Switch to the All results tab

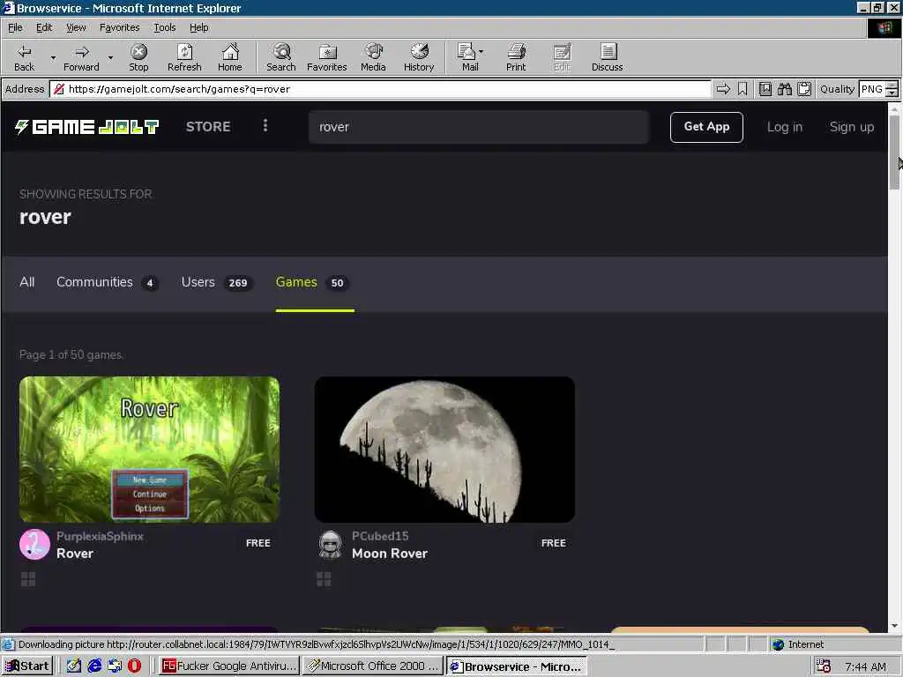click(x=27, y=282)
